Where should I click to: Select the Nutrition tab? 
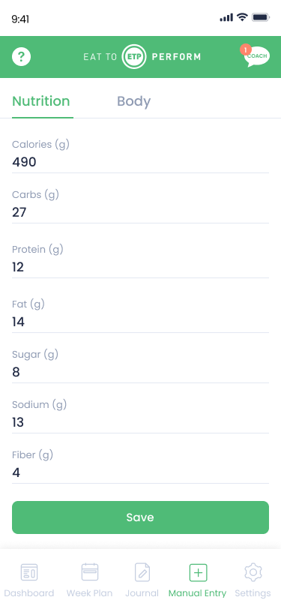41,101
